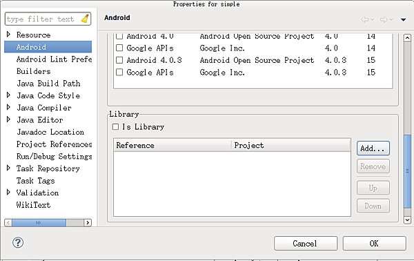Expand the Java Code Style node
The height and width of the screenshot is (261, 414).
pos(8,95)
